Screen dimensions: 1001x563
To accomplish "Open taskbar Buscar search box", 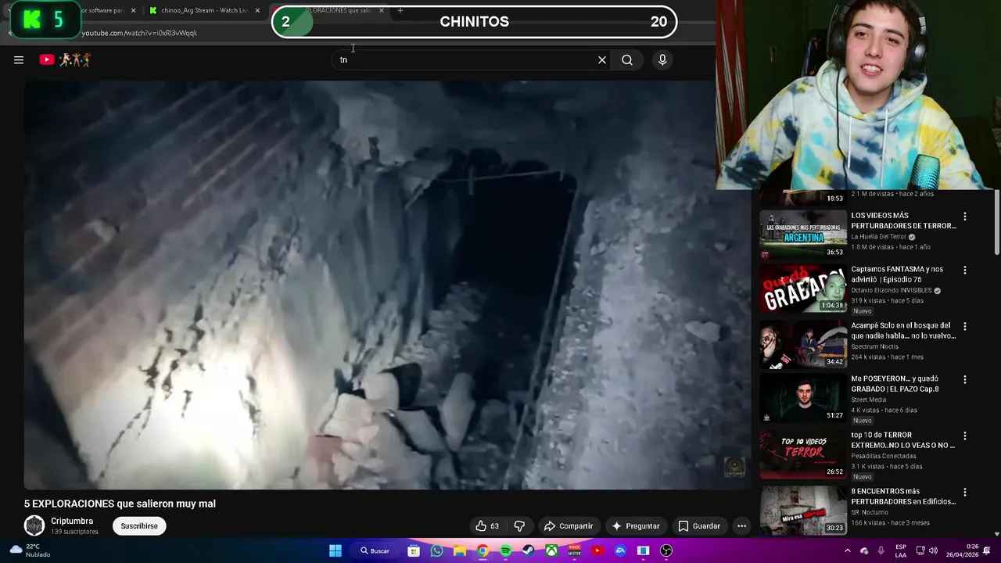I will pyautogui.click(x=375, y=550).
